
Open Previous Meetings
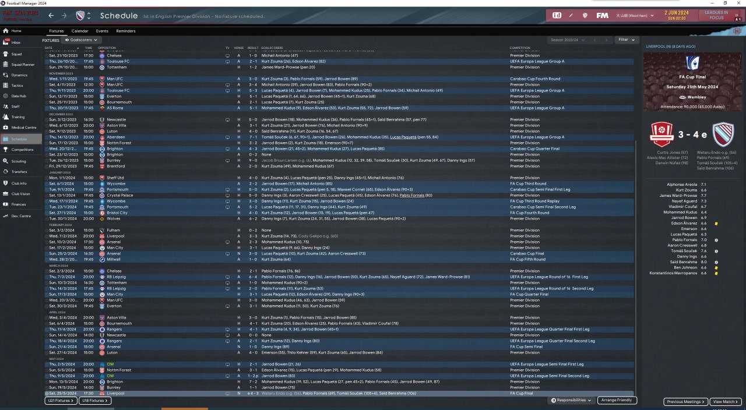(x=686, y=402)
